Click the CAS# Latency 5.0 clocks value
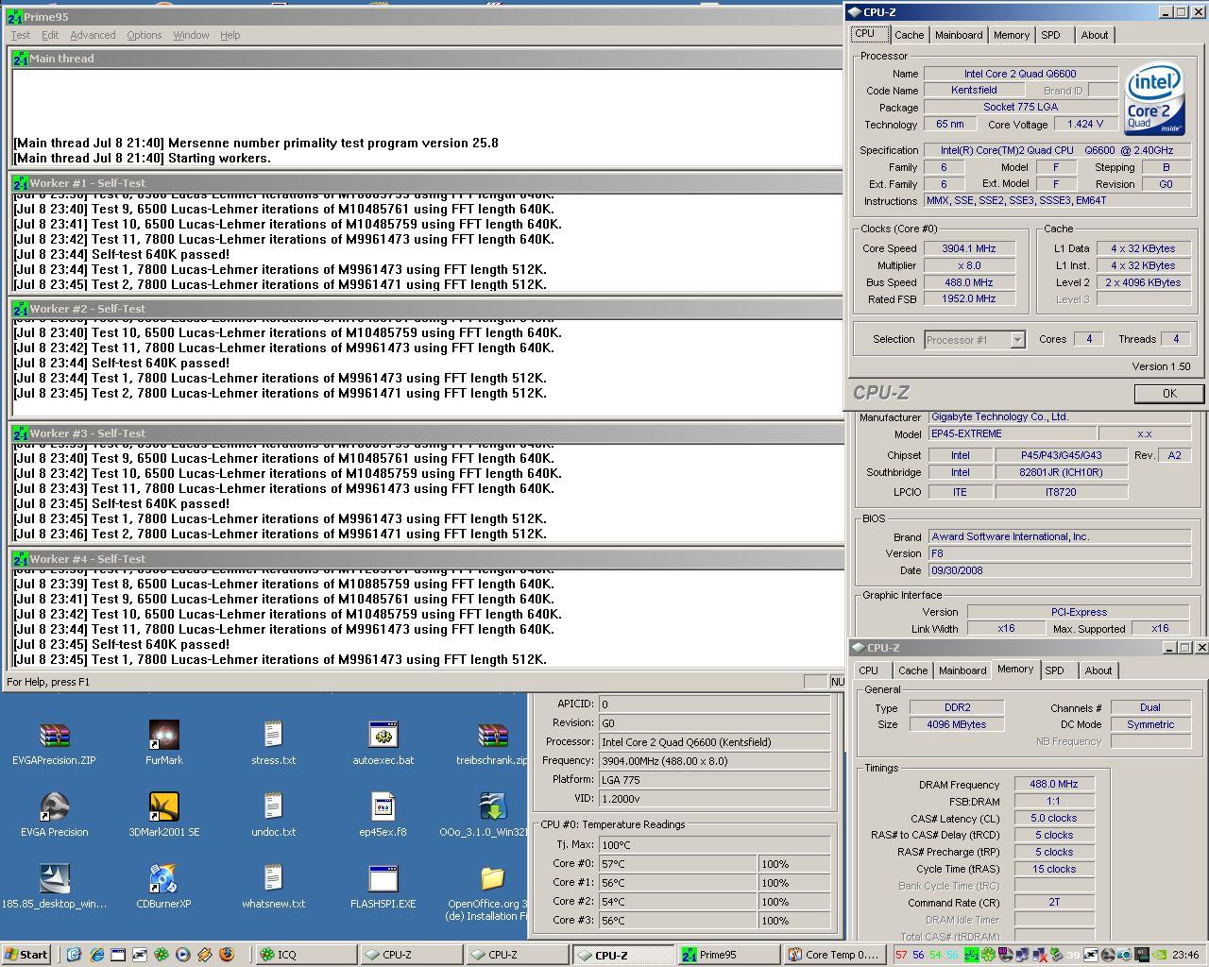This screenshot has width=1209, height=967. [x=1054, y=818]
